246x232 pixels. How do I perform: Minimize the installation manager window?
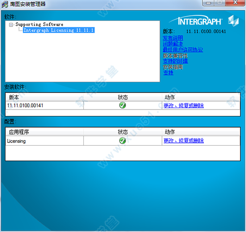click(x=208, y=3)
